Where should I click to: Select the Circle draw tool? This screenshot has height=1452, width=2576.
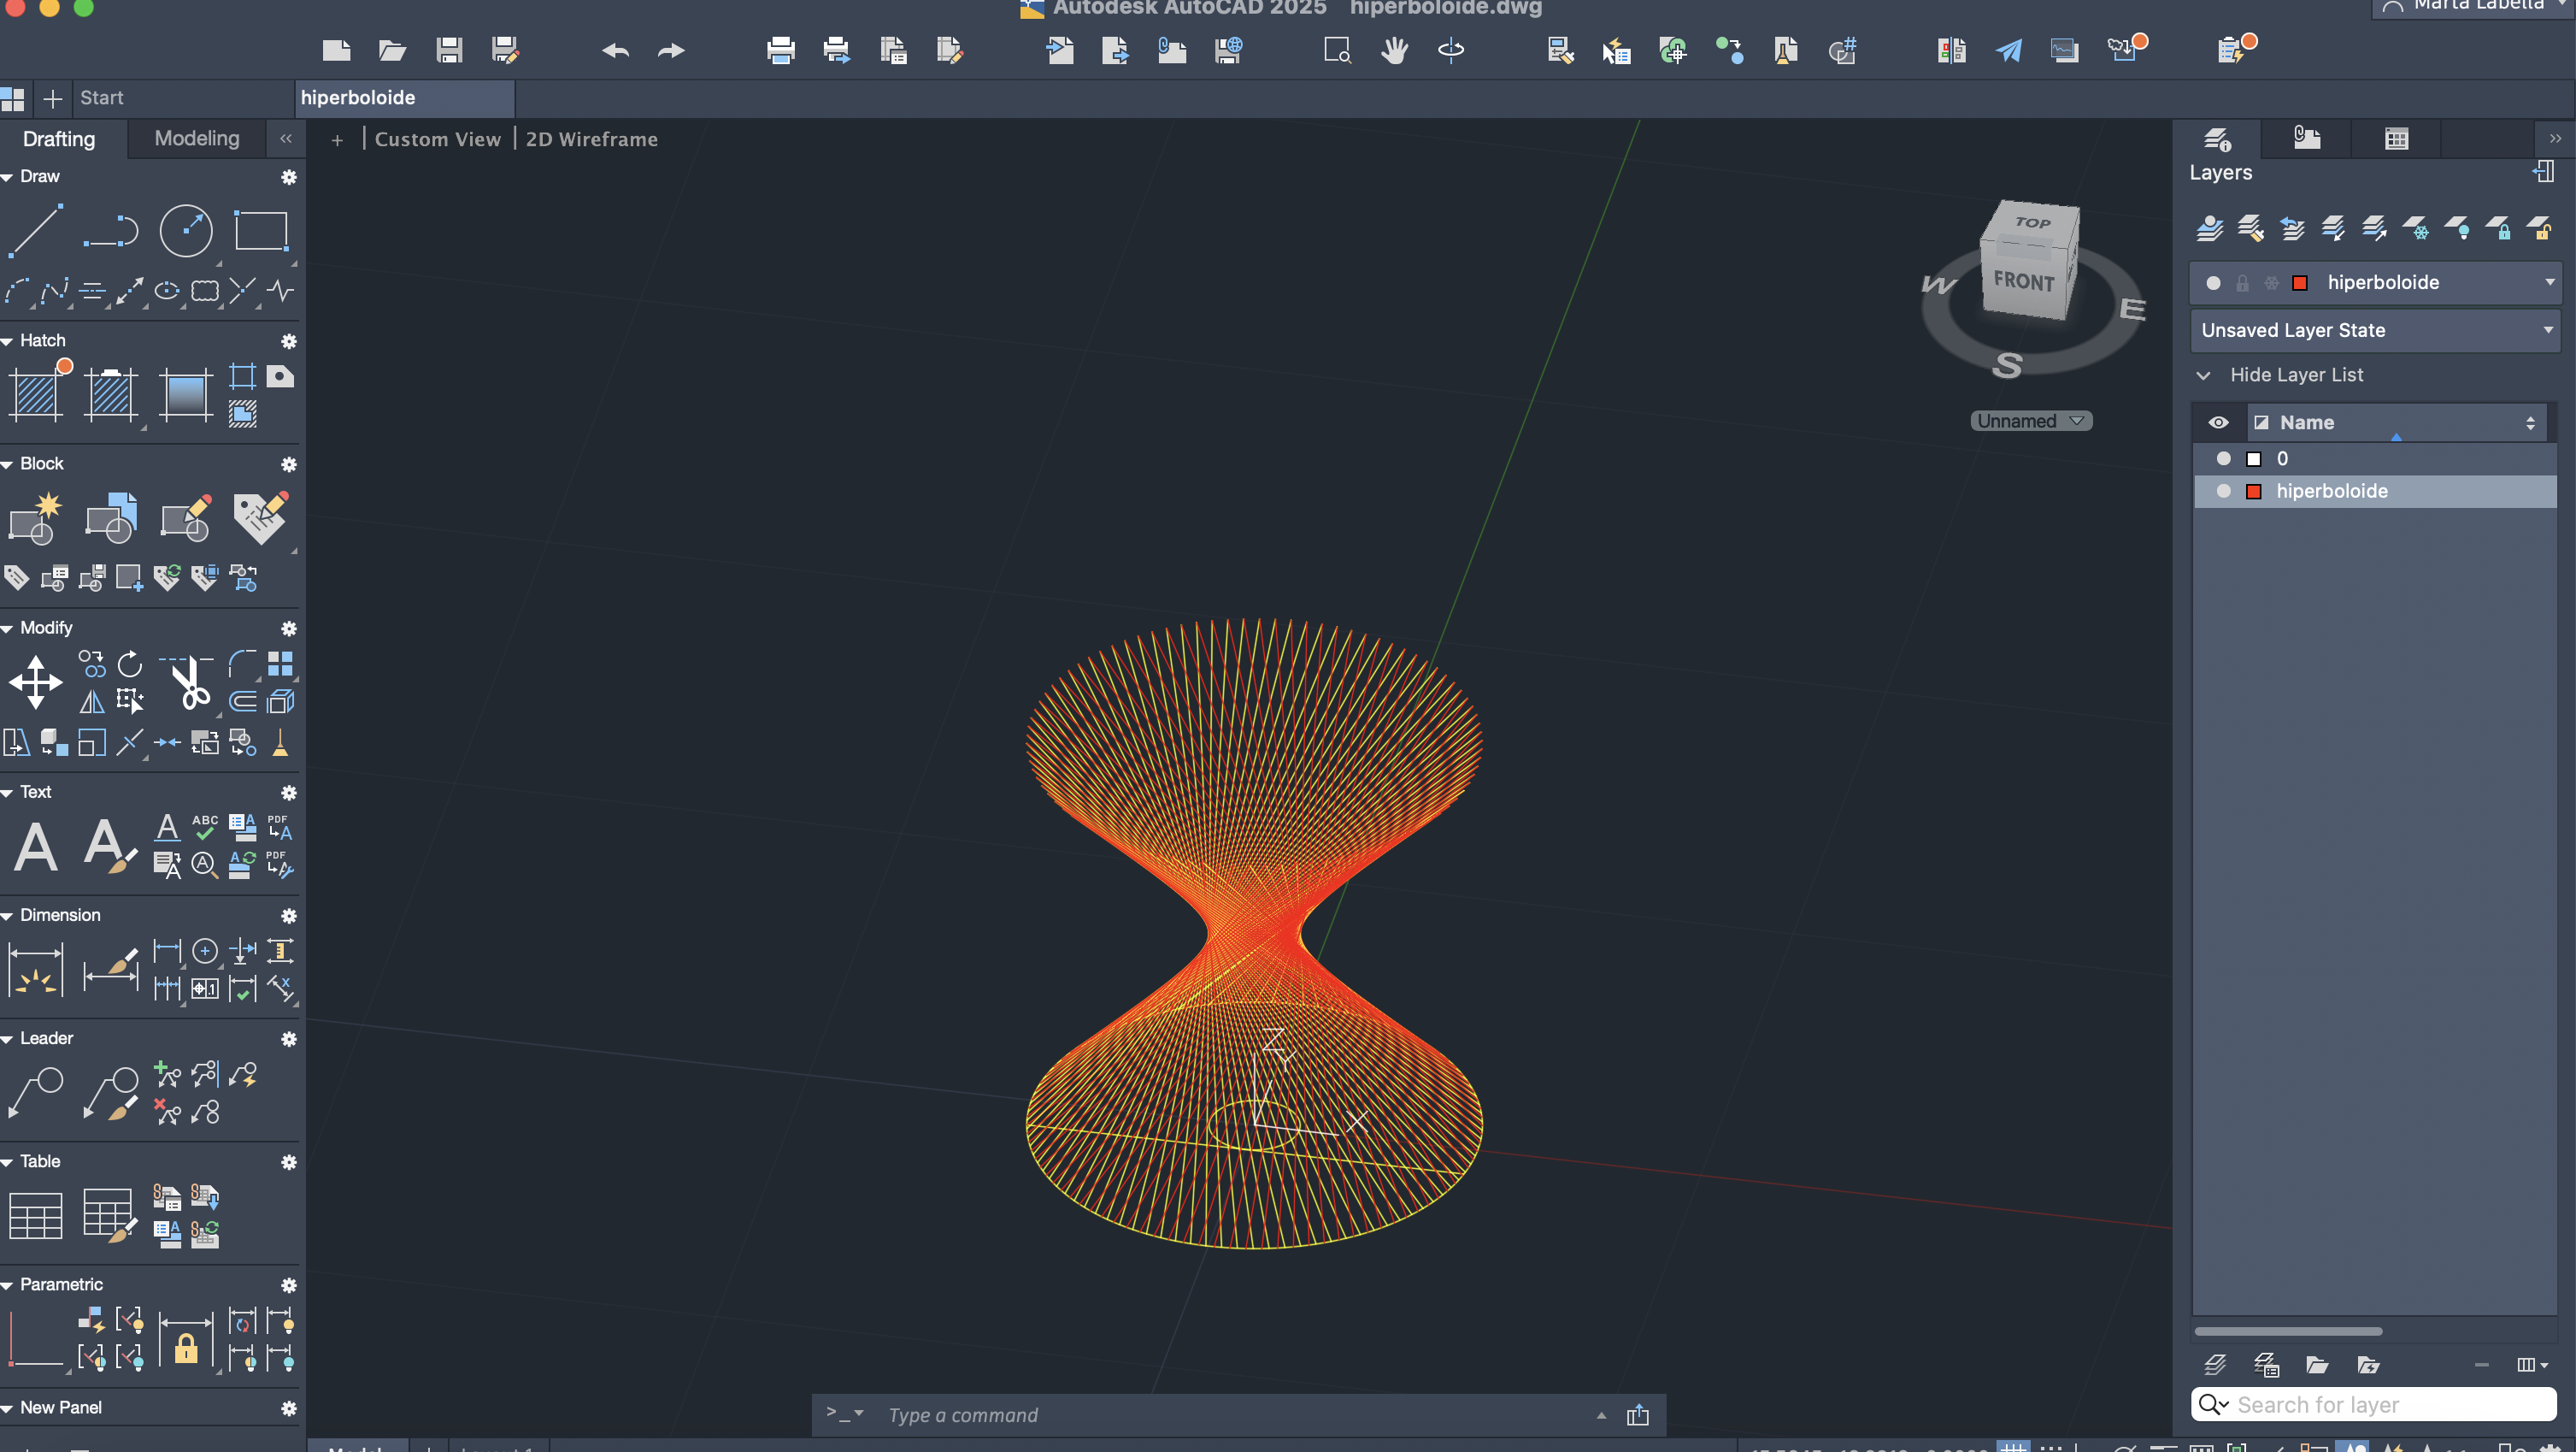coord(186,231)
